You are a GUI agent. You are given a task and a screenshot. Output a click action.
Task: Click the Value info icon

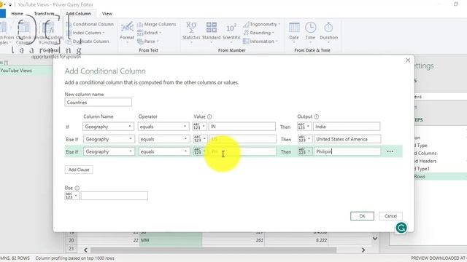(x=209, y=116)
